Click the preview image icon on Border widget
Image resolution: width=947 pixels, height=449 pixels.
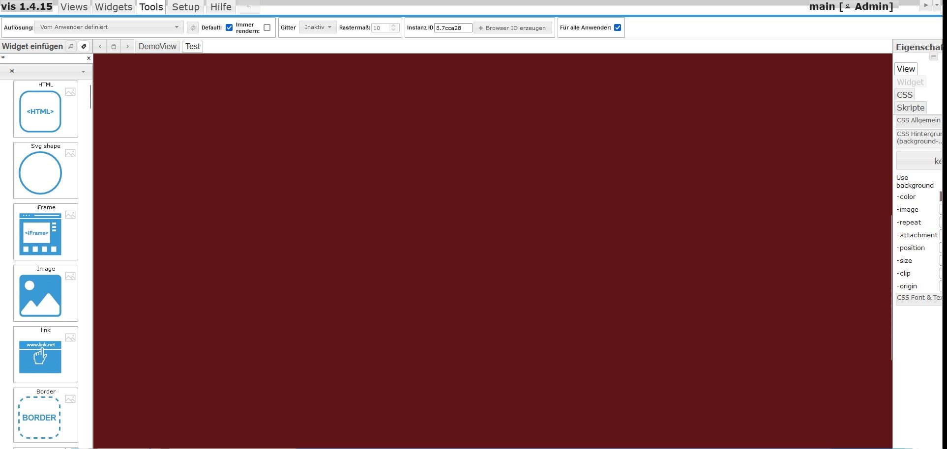[70, 399]
